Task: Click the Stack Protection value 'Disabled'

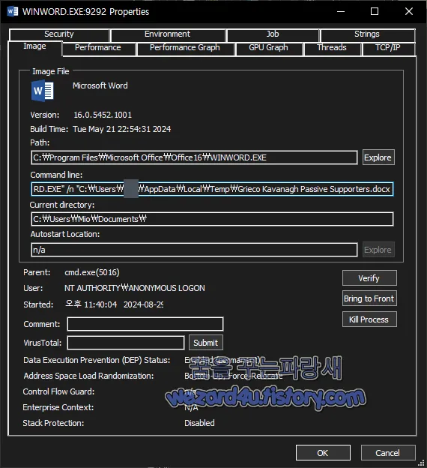Action: click(x=199, y=423)
